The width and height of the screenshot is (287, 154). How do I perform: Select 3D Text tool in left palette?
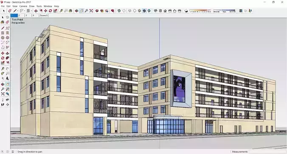tap(7, 78)
